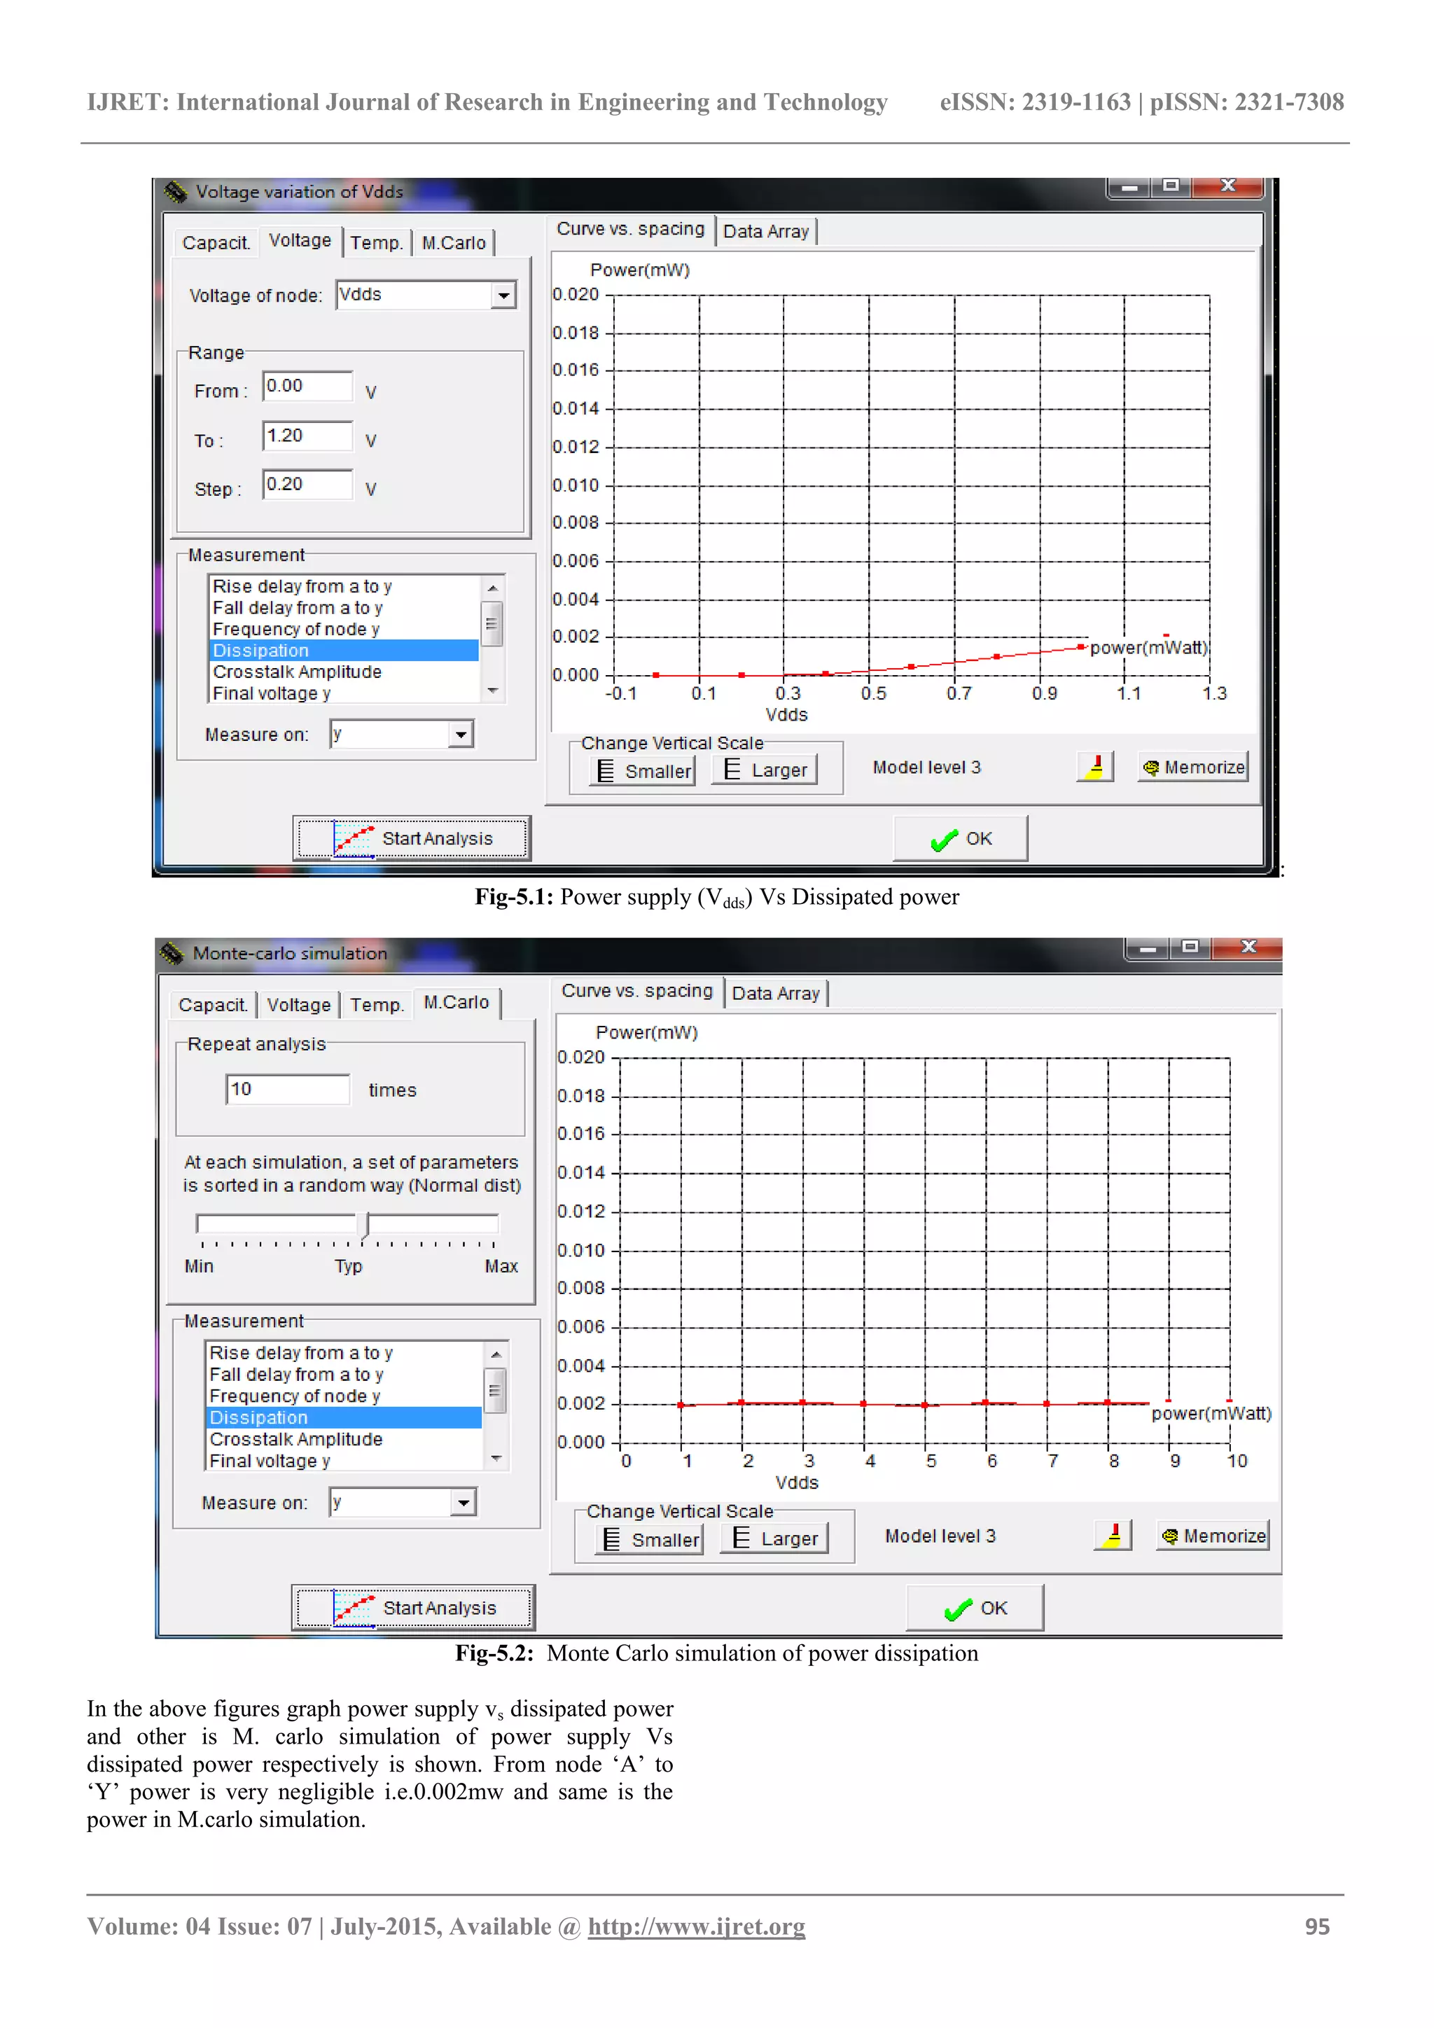Click Smaller vertical scale in Monte-carlo window

point(650,1539)
